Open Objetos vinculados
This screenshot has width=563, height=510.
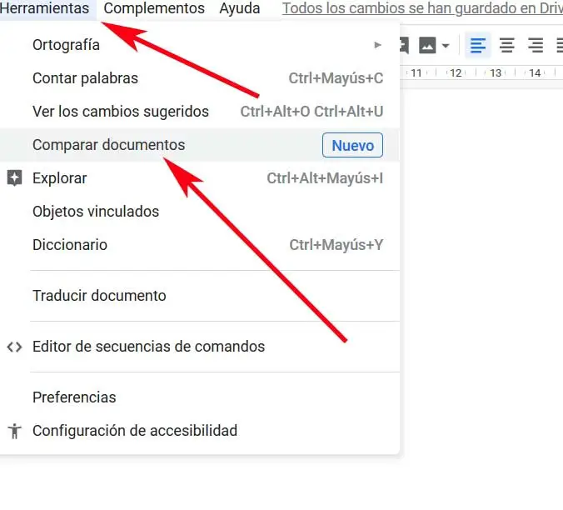pos(200,212)
